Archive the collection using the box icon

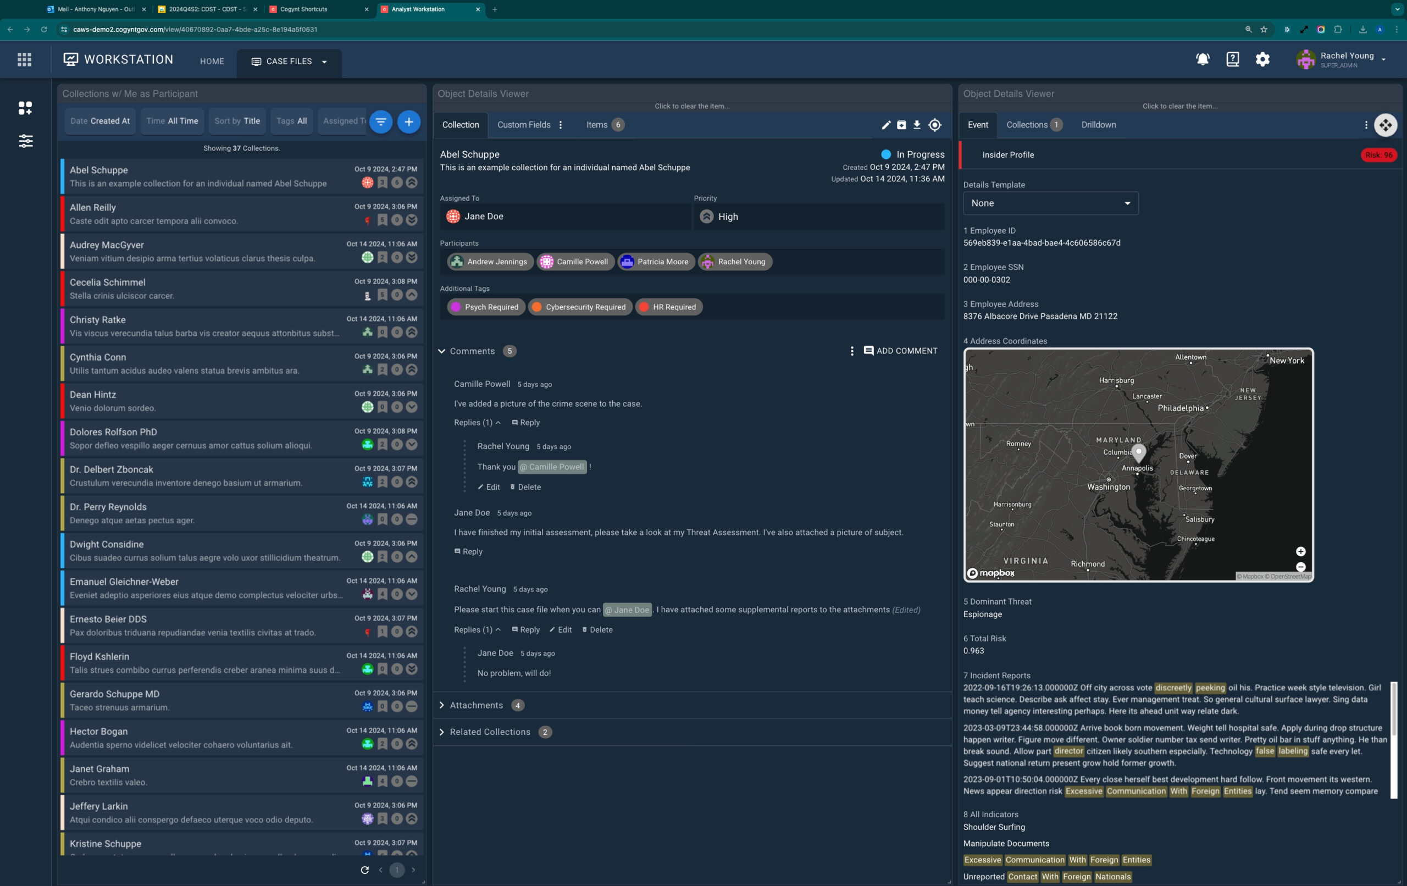pyautogui.click(x=901, y=125)
